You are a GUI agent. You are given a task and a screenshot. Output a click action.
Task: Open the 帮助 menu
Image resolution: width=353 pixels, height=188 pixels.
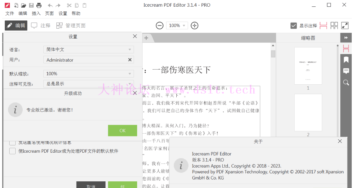point(76,13)
